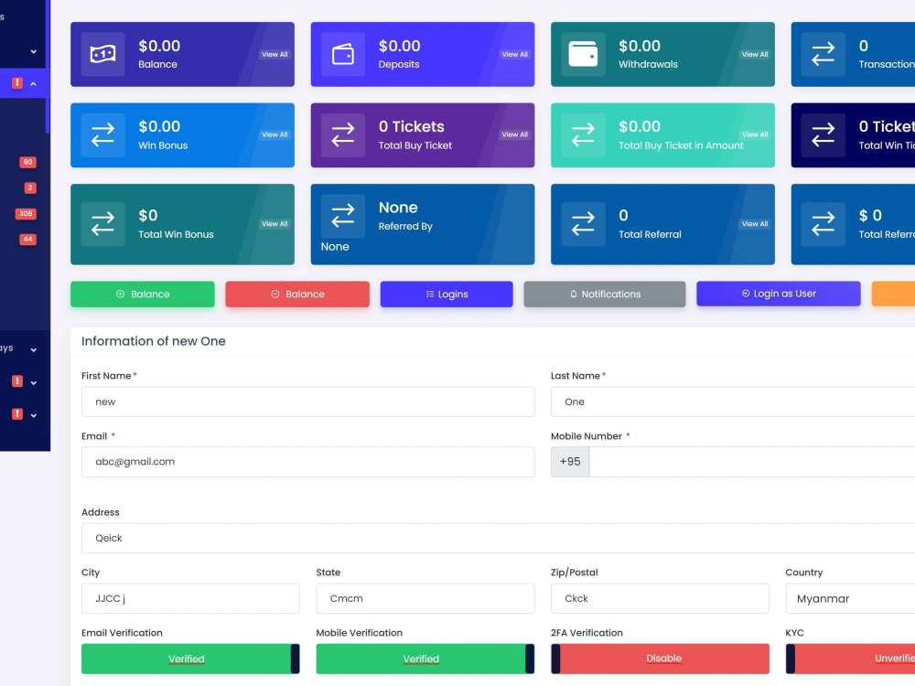This screenshot has height=686, width=915.
Task: Click the $ 0 Total Referral card icon
Action: click(x=823, y=224)
